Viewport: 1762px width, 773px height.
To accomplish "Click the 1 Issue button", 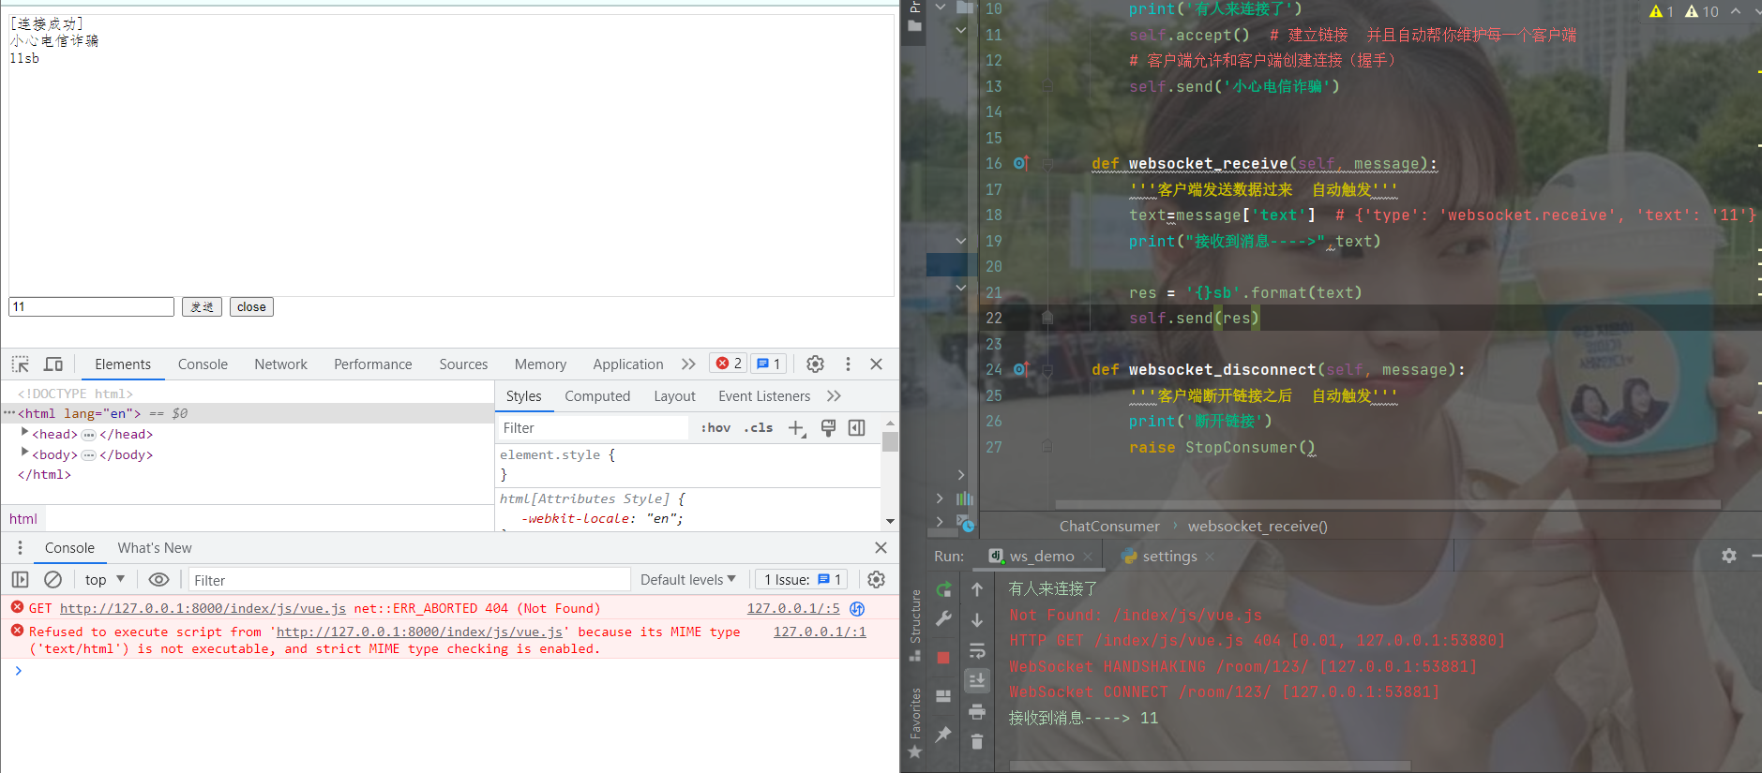I will (802, 580).
